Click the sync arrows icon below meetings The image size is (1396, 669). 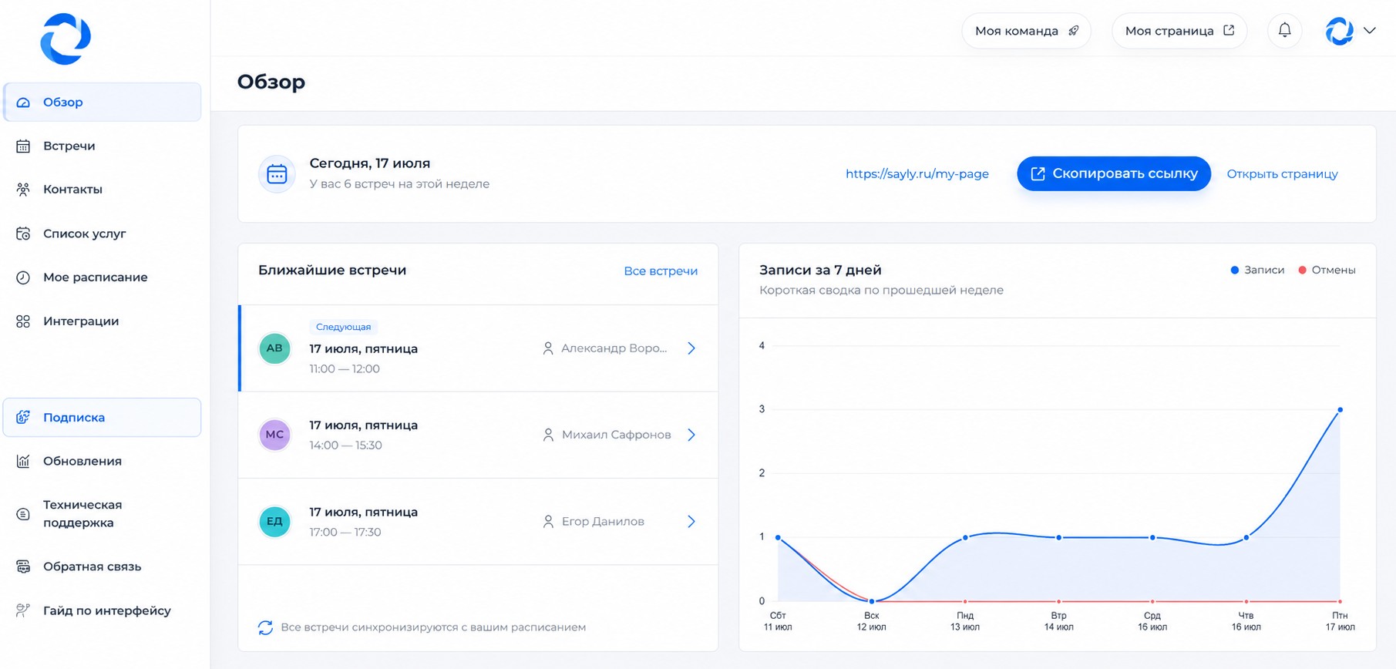[265, 627]
